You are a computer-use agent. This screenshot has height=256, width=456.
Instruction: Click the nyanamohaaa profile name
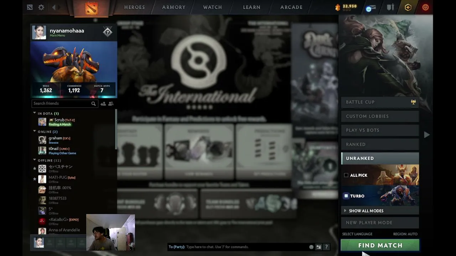pos(67,31)
